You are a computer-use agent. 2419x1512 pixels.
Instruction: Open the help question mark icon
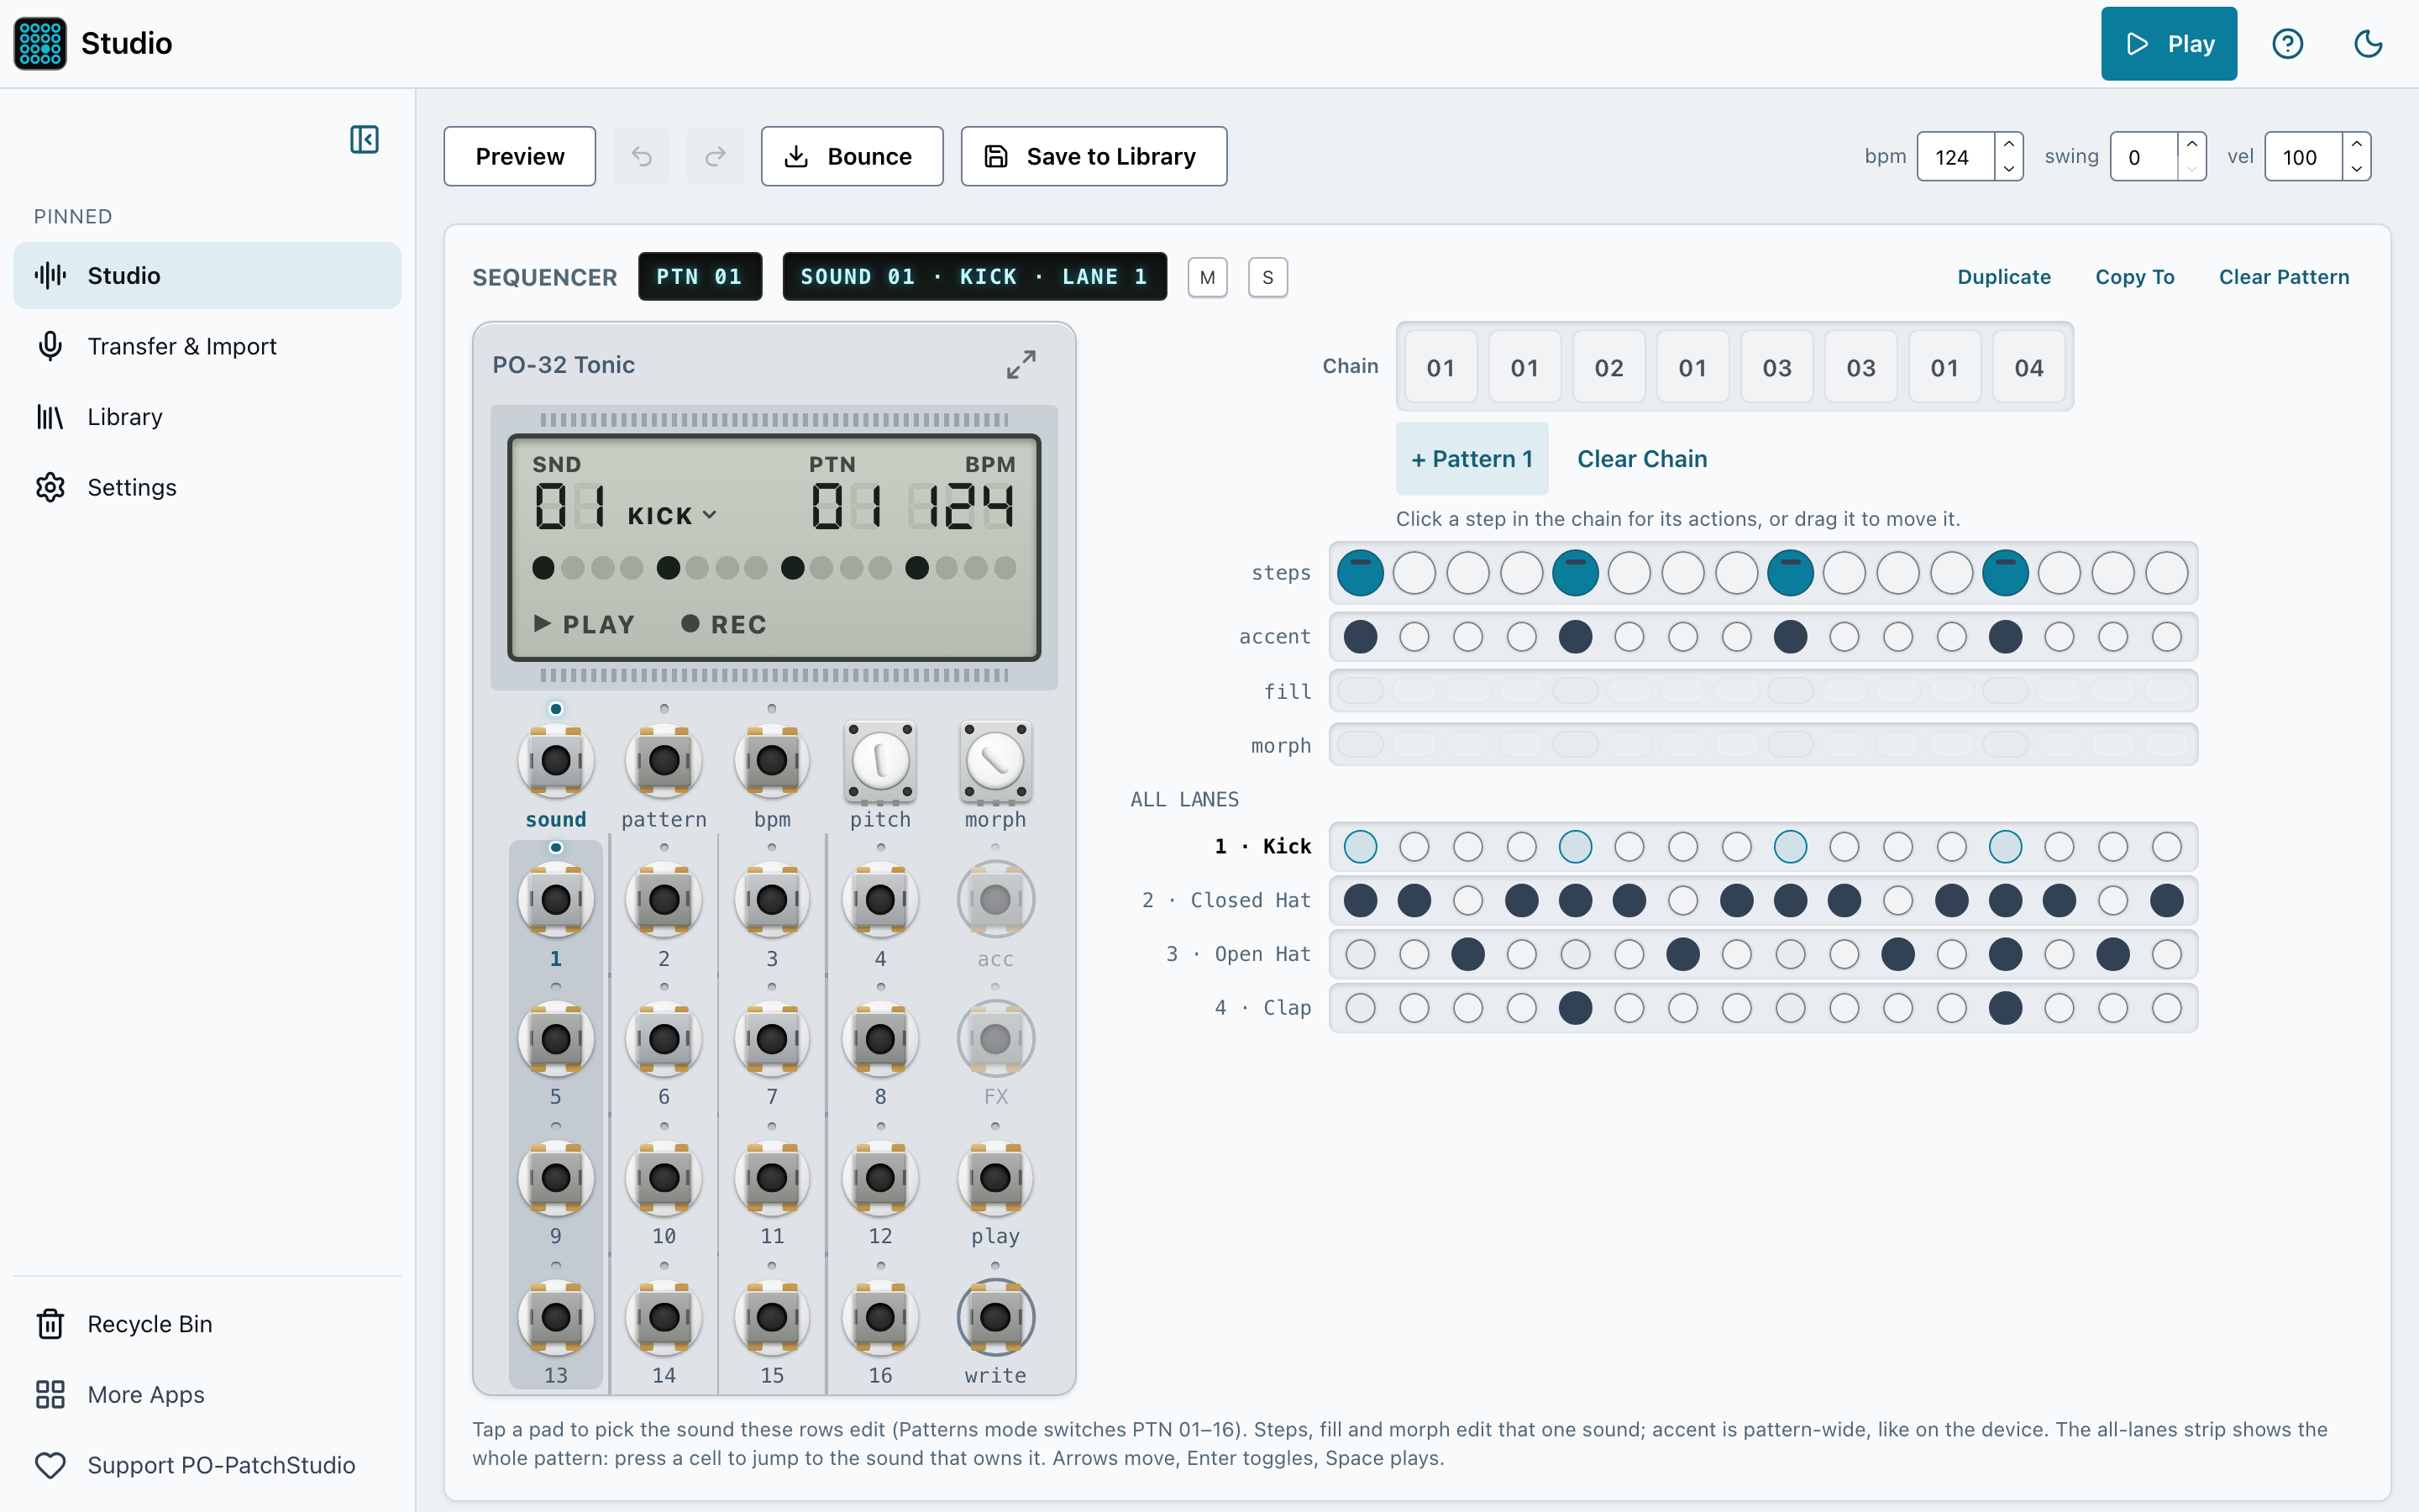[x=2287, y=44]
